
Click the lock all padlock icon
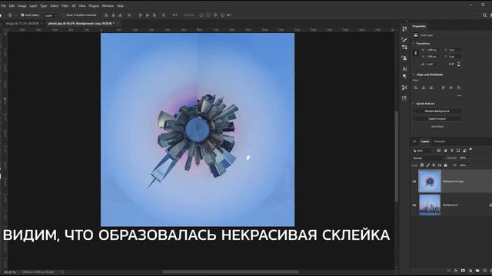tap(446, 166)
